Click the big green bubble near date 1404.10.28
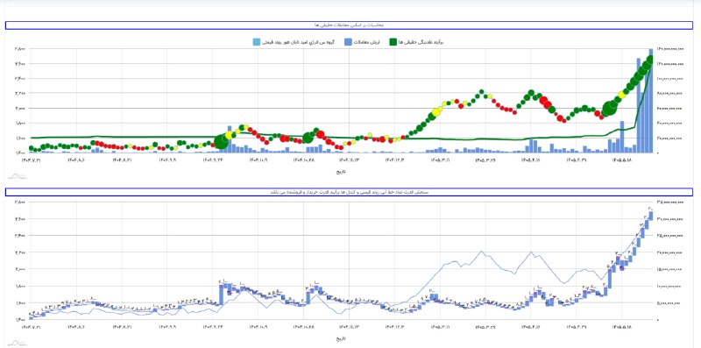This screenshot has height=348, width=701. [308, 138]
